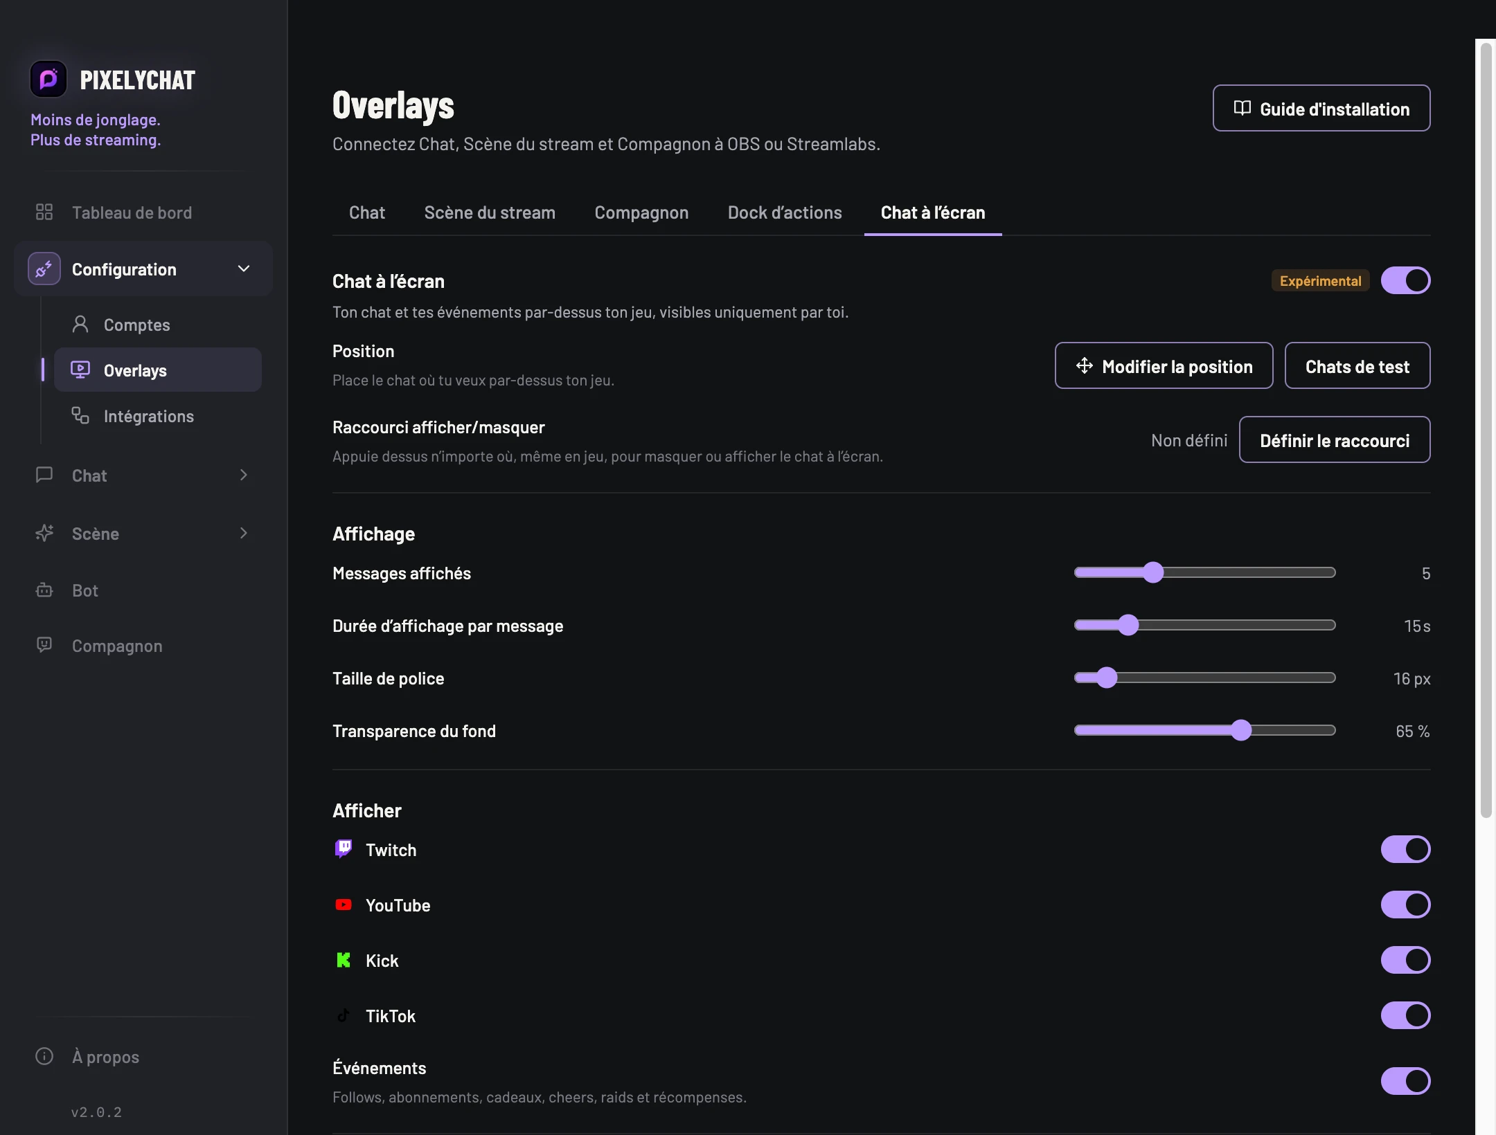1496x1135 pixels.
Task: Click the move-arrows icon in Modifier la position
Action: point(1085,365)
